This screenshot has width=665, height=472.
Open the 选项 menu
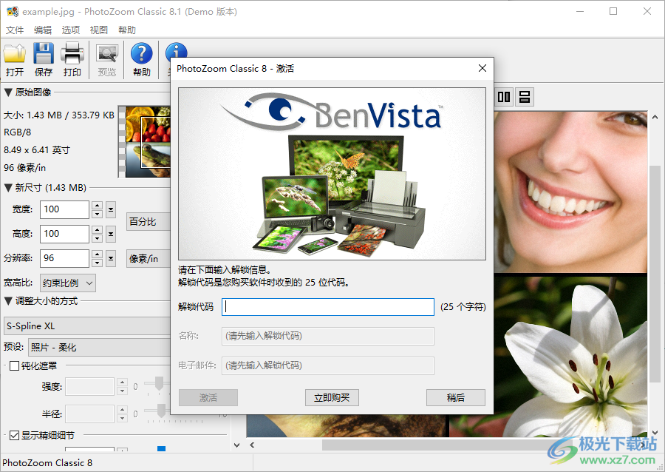[x=71, y=30]
